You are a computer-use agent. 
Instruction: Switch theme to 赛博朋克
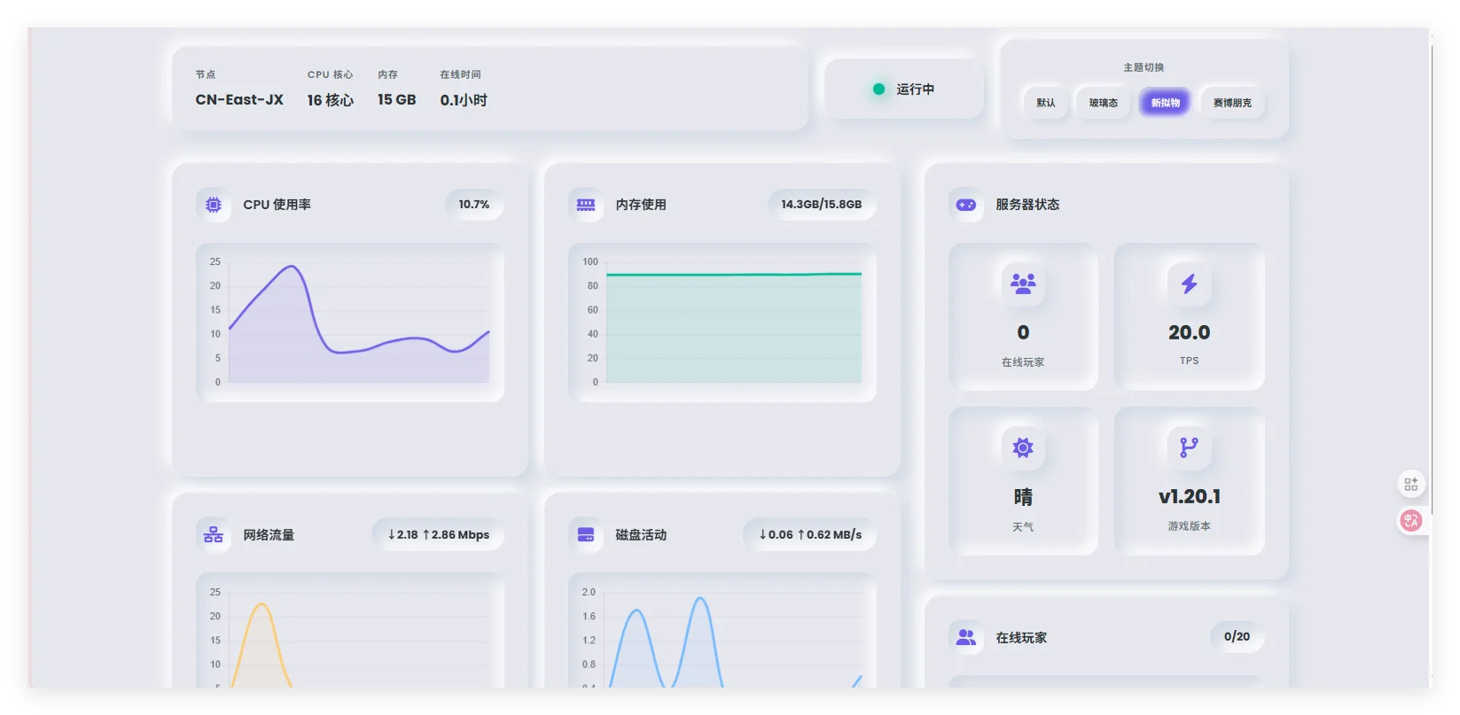(x=1232, y=103)
